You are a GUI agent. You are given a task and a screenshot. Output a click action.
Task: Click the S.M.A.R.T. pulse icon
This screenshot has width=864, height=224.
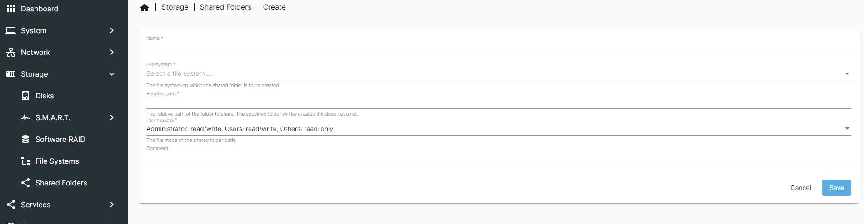(x=25, y=117)
